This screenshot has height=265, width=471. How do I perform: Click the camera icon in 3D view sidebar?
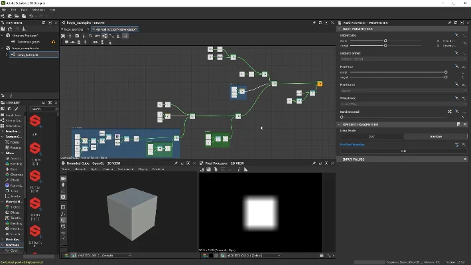click(x=63, y=179)
